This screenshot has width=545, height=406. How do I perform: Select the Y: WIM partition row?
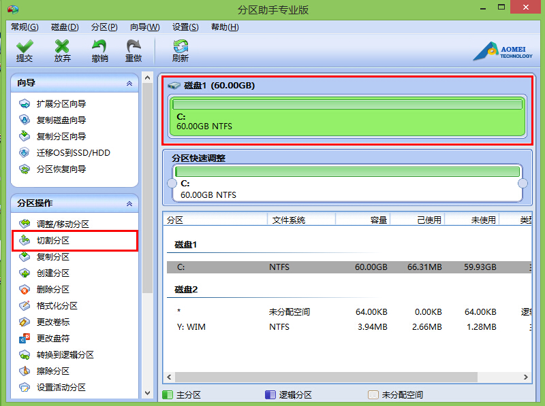272,327
